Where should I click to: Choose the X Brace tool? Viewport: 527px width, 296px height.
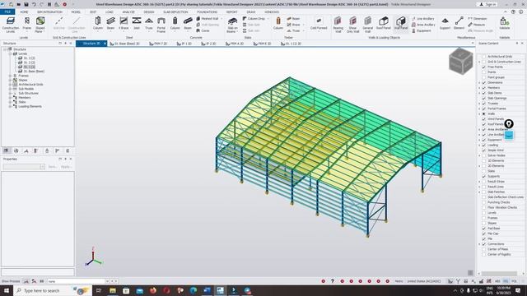(x=124, y=24)
